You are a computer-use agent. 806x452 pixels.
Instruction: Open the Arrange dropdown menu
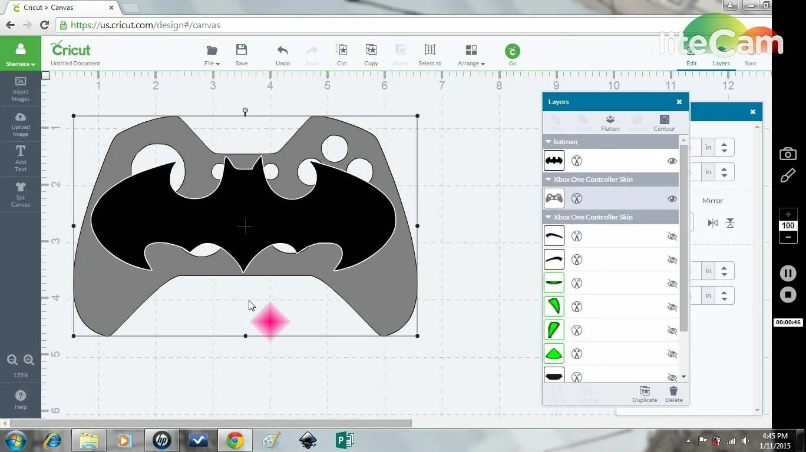pos(471,55)
